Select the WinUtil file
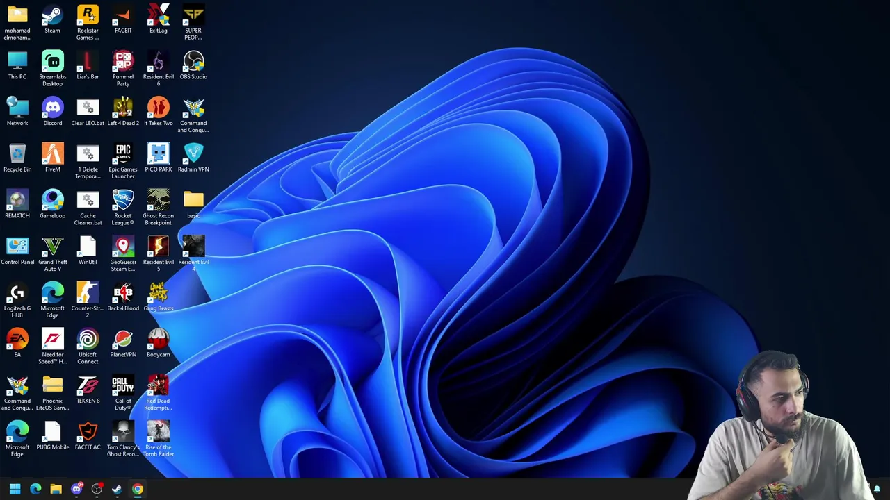This screenshot has height=500, width=890. coord(88,250)
